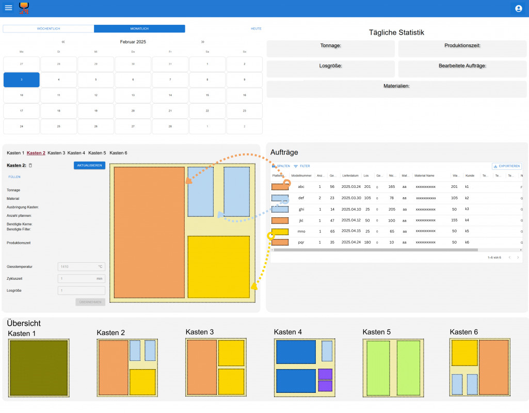The width and height of the screenshot is (529, 413).
Task: Sort by the Lieferdatum column header
Action: pos(350,176)
